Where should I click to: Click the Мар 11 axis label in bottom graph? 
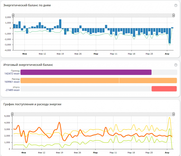click(113, 153)
